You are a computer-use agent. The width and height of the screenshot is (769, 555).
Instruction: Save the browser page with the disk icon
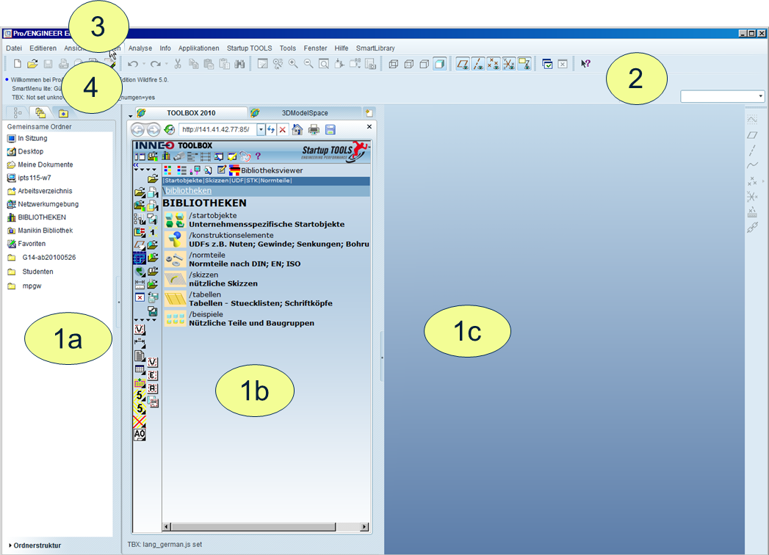pos(330,129)
